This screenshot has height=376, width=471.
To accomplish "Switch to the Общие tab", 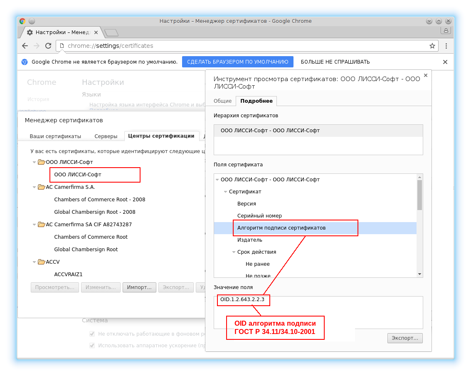I will pyautogui.click(x=222, y=101).
